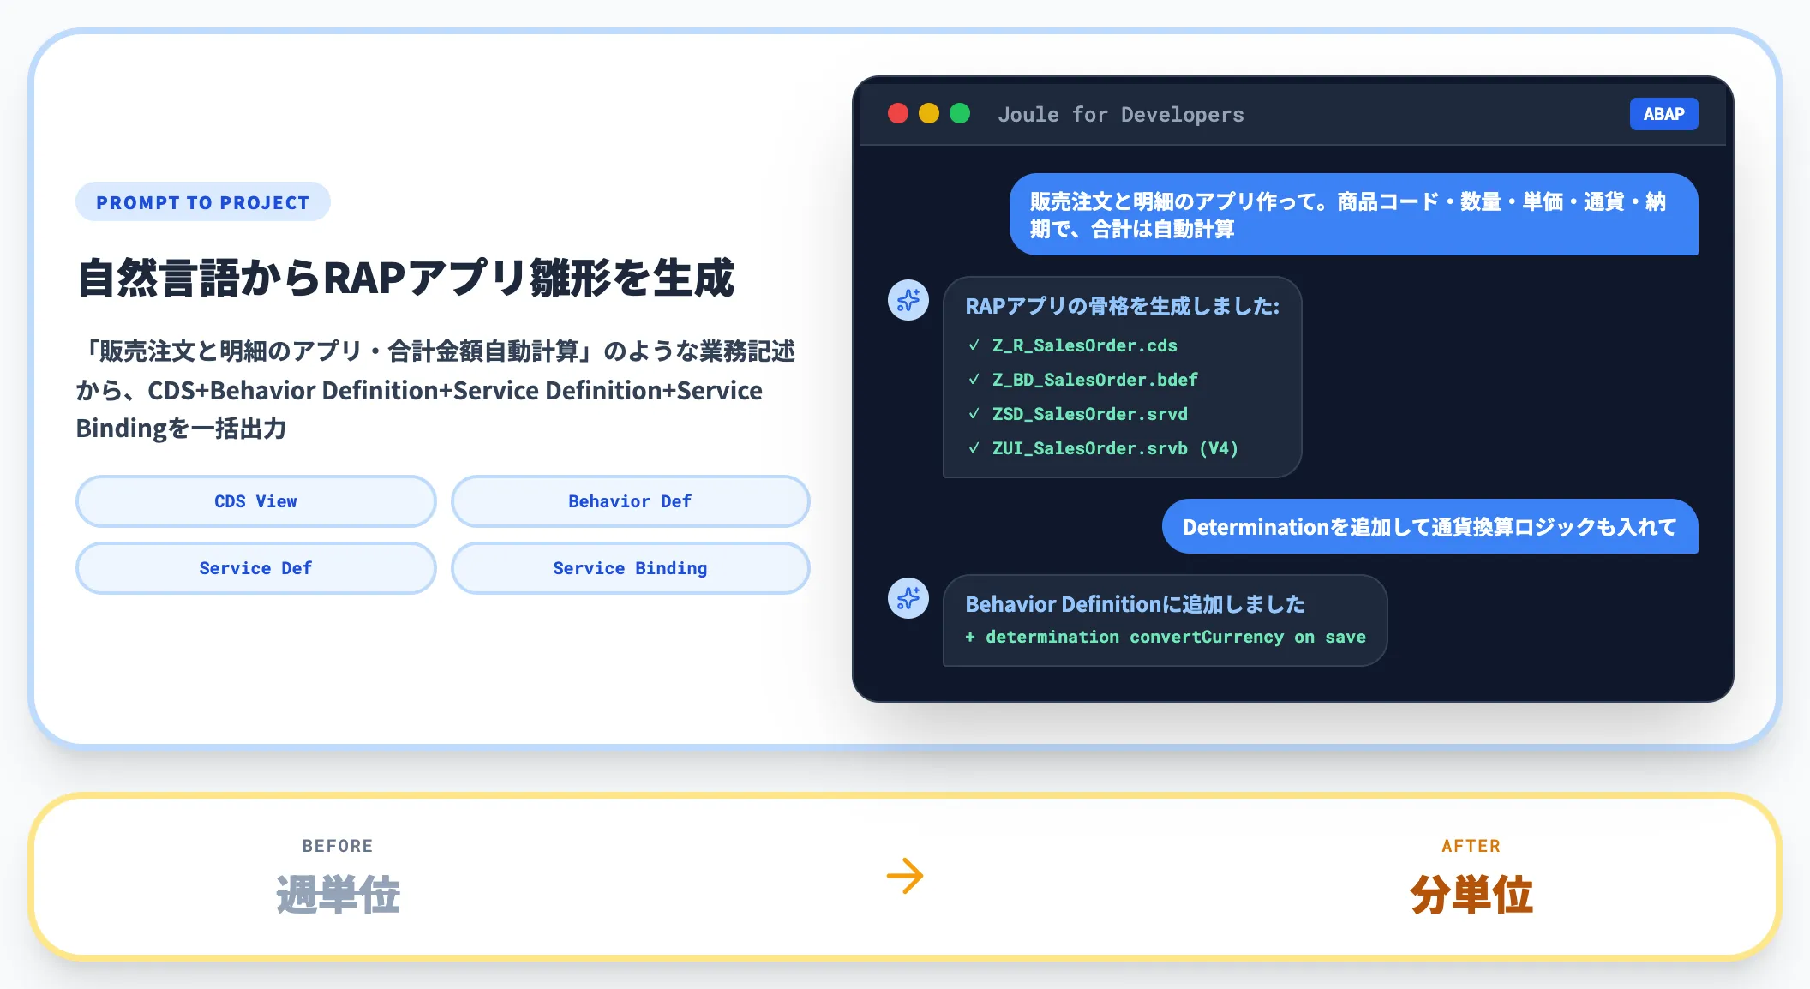1810x989 pixels.
Task: Click the description paragraph starting 「販売注文と明細のアプリ
Action: click(x=435, y=390)
